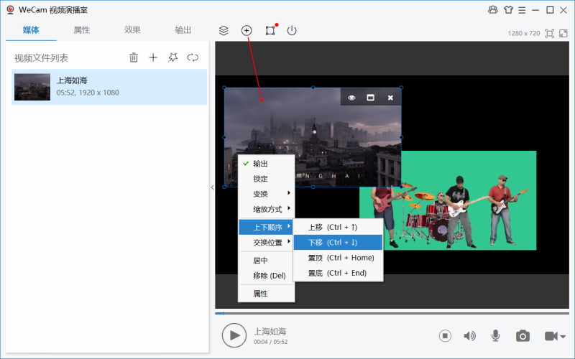The image size is (575, 359).
Task: Click the power icon in top toolbar
Action: coord(292,30)
